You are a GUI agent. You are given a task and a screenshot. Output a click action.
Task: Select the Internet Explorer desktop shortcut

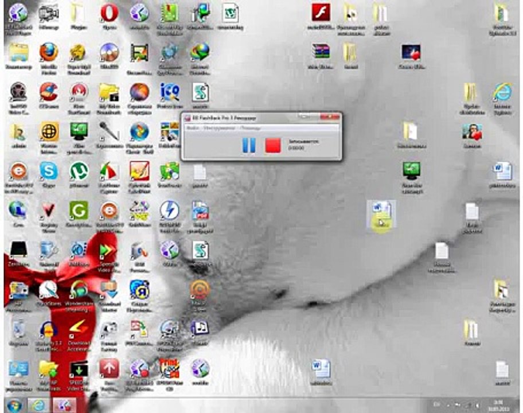(502, 92)
